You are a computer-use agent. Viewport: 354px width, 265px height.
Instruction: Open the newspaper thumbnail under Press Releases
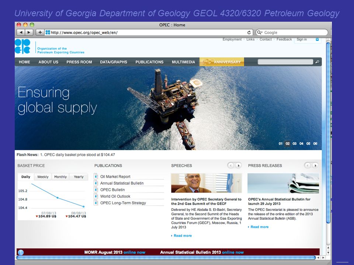(x=283, y=183)
